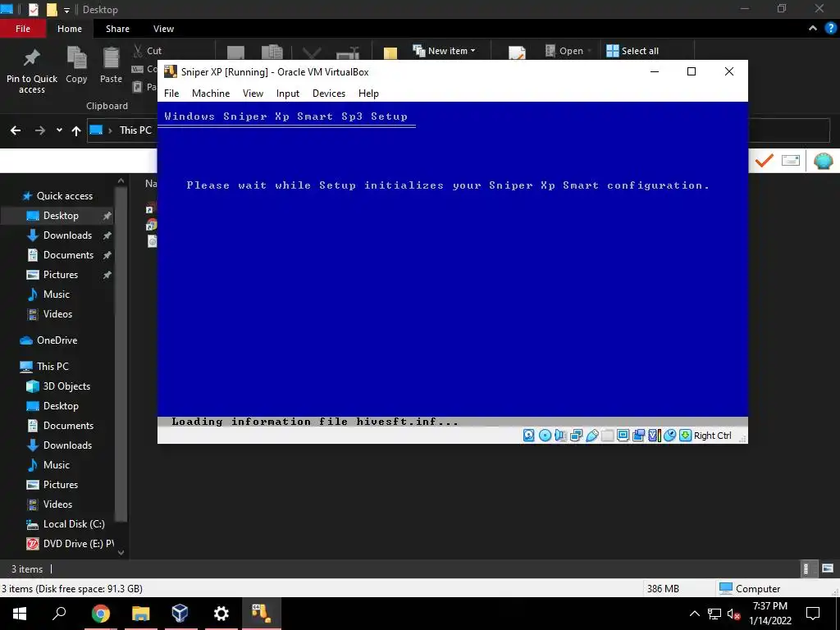Click the orange checkmark icon in Explorer

tap(765, 160)
